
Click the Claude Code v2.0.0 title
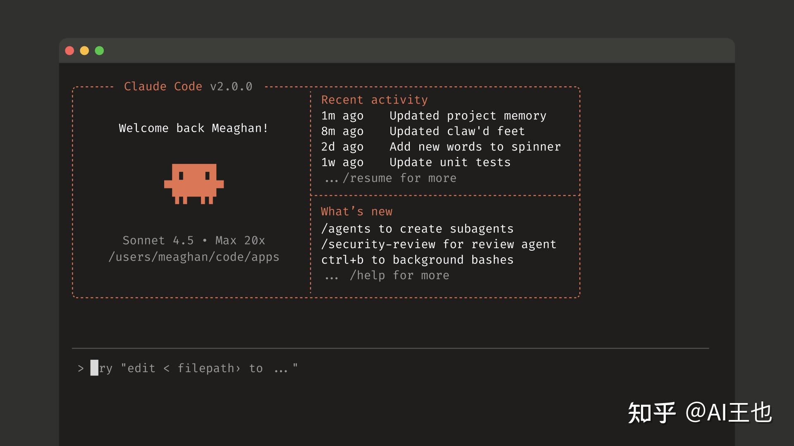(x=188, y=86)
